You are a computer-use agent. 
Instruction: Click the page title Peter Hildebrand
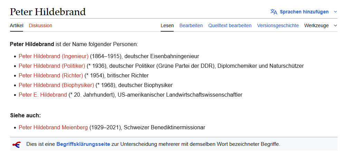coord(48,12)
